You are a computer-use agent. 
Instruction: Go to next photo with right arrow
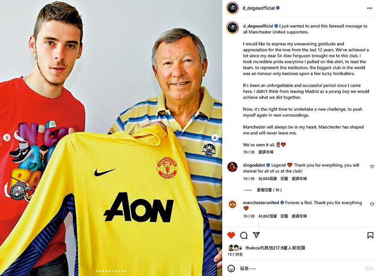[215, 138]
